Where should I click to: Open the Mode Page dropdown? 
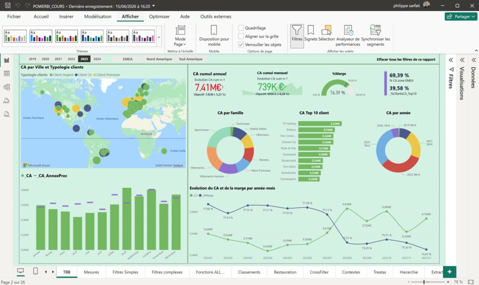(x=180, y=36)
